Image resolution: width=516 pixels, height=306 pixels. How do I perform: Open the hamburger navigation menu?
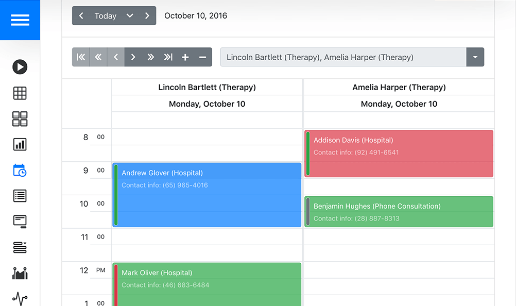tap(20, 20)
